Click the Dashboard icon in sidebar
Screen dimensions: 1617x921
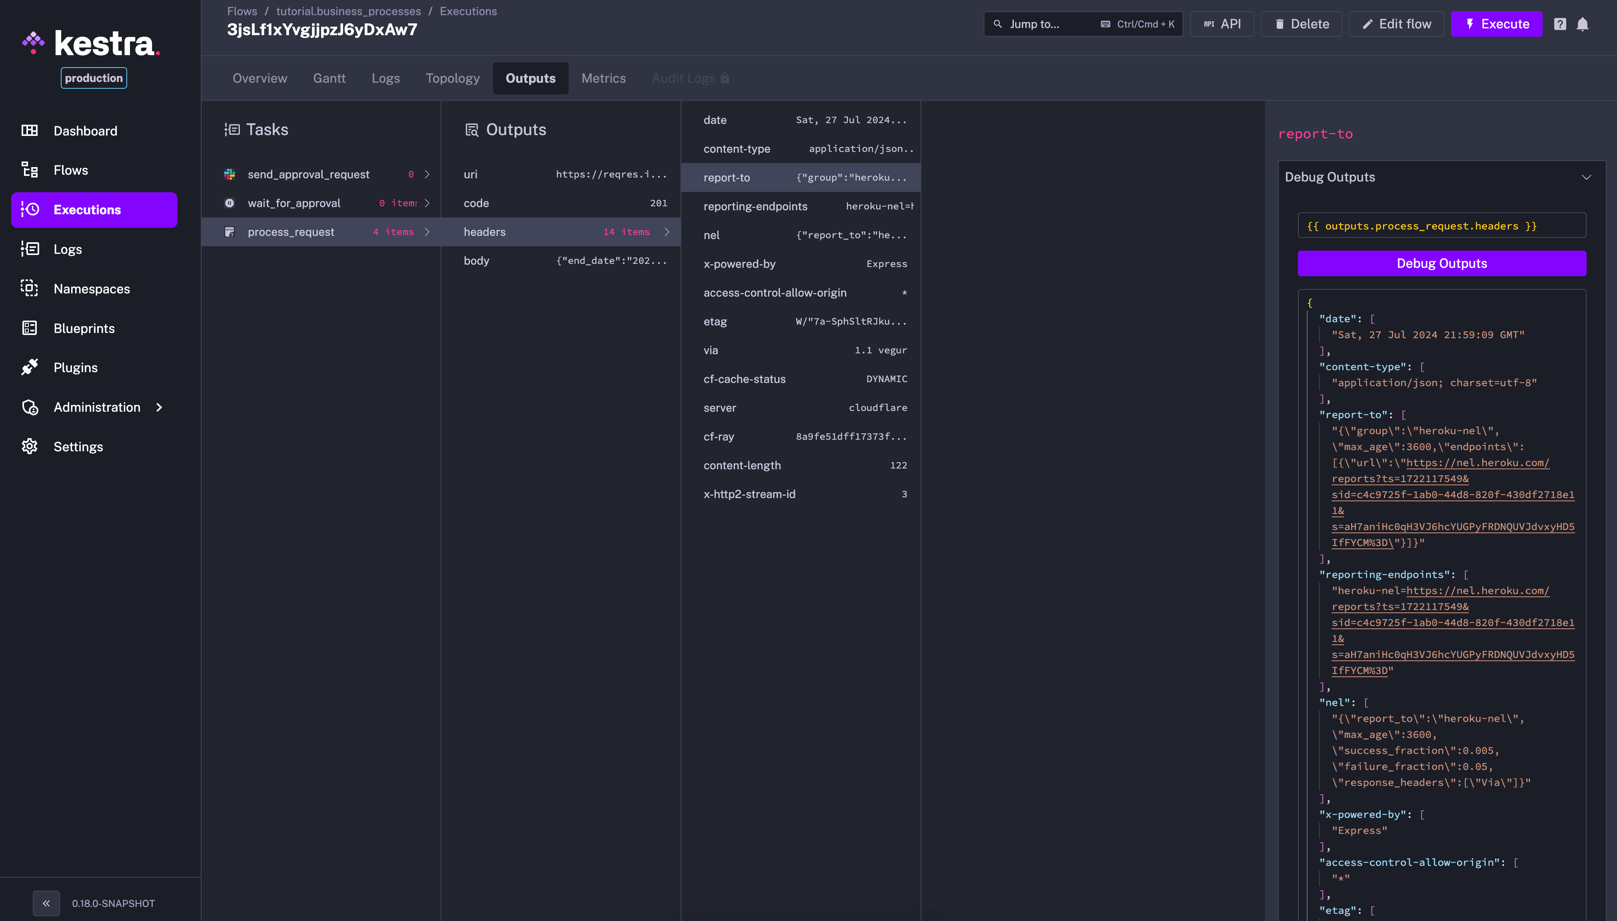(x=29, y=130)
